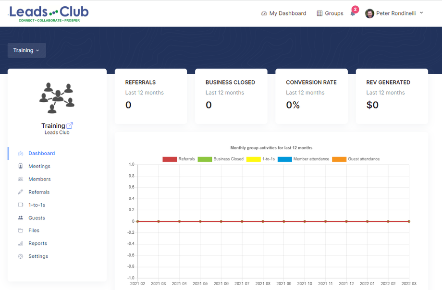Open the user menu chevron
The image size is (442, 290).
tap(421, 13)
